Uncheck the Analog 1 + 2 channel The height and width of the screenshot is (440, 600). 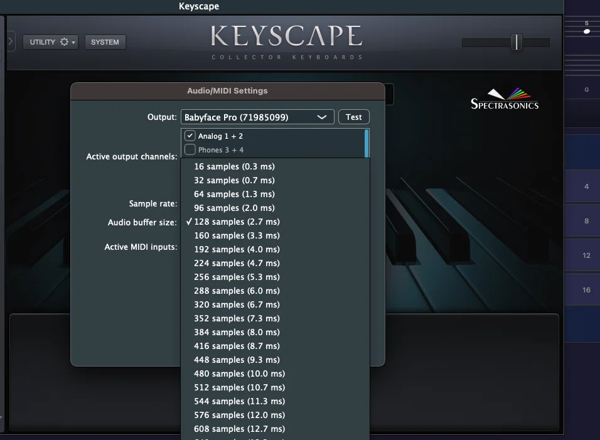pyautogui.click(x=190, y=136)
